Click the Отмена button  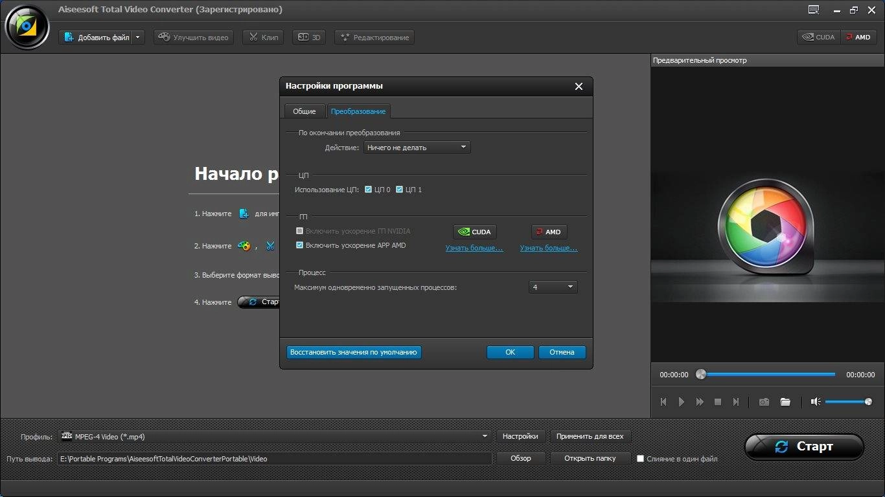coord(562,352)
